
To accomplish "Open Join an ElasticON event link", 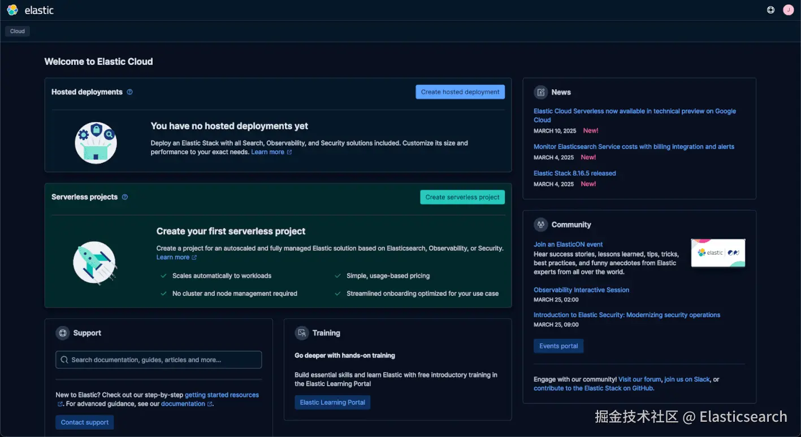I will (568, 244).
